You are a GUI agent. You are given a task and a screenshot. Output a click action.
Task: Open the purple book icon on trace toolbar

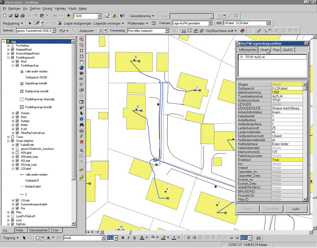tap(242, 31)
